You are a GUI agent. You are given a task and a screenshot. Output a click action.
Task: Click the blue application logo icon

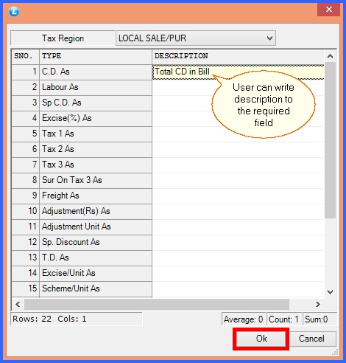point(14,12)
